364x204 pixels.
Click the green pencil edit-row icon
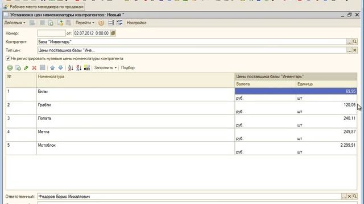click(x=26, y=68)
